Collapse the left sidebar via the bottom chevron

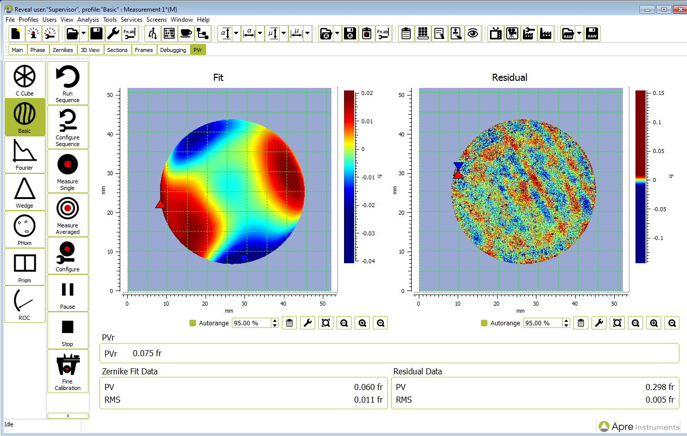tap(68, 415)
